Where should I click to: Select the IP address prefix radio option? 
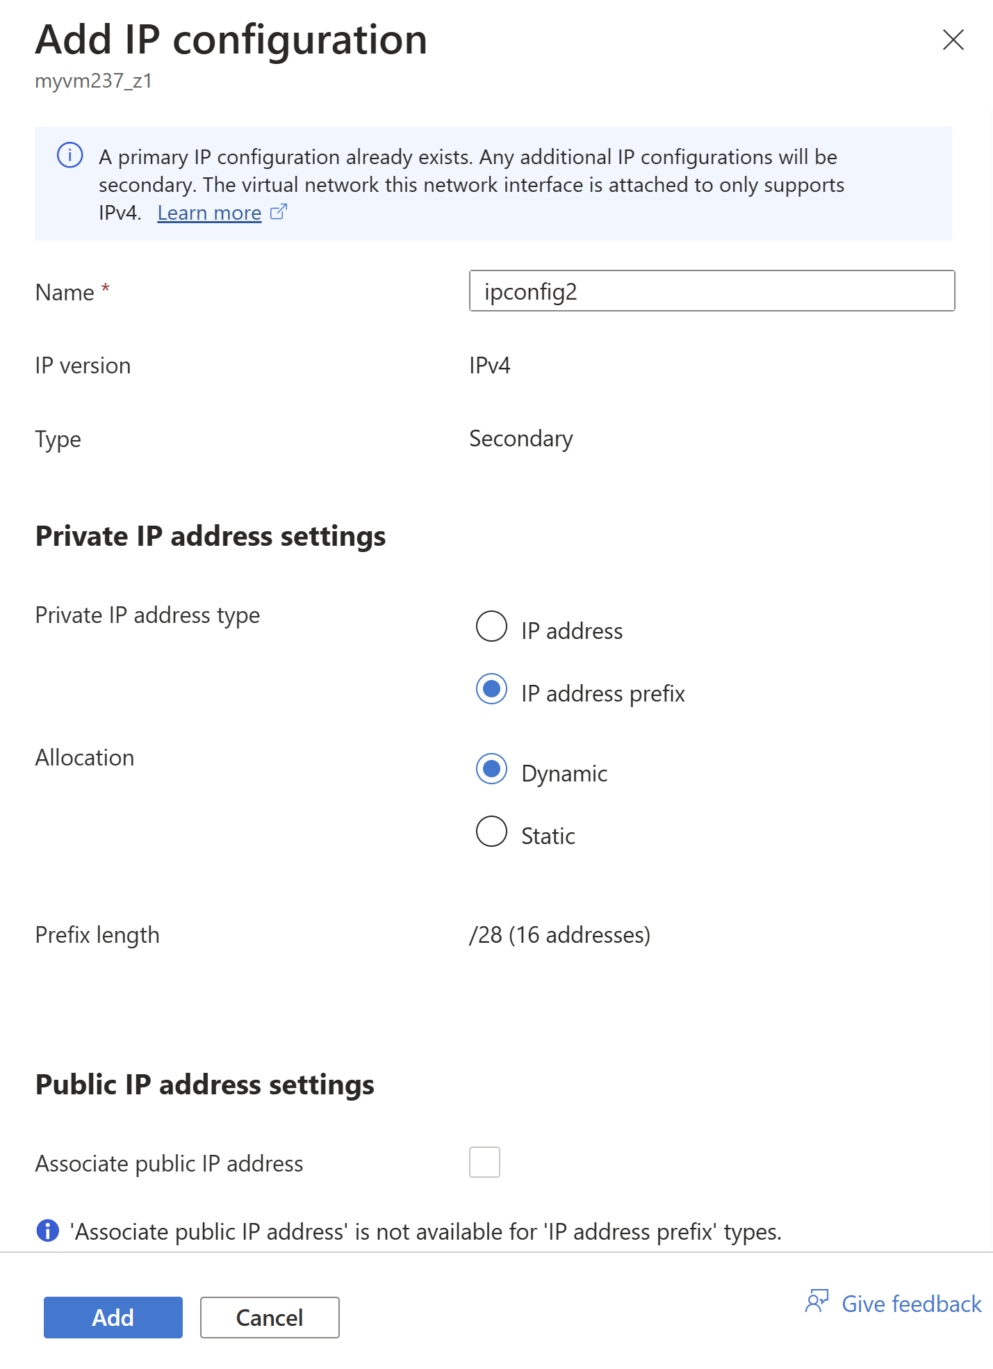tap(491, 689)
